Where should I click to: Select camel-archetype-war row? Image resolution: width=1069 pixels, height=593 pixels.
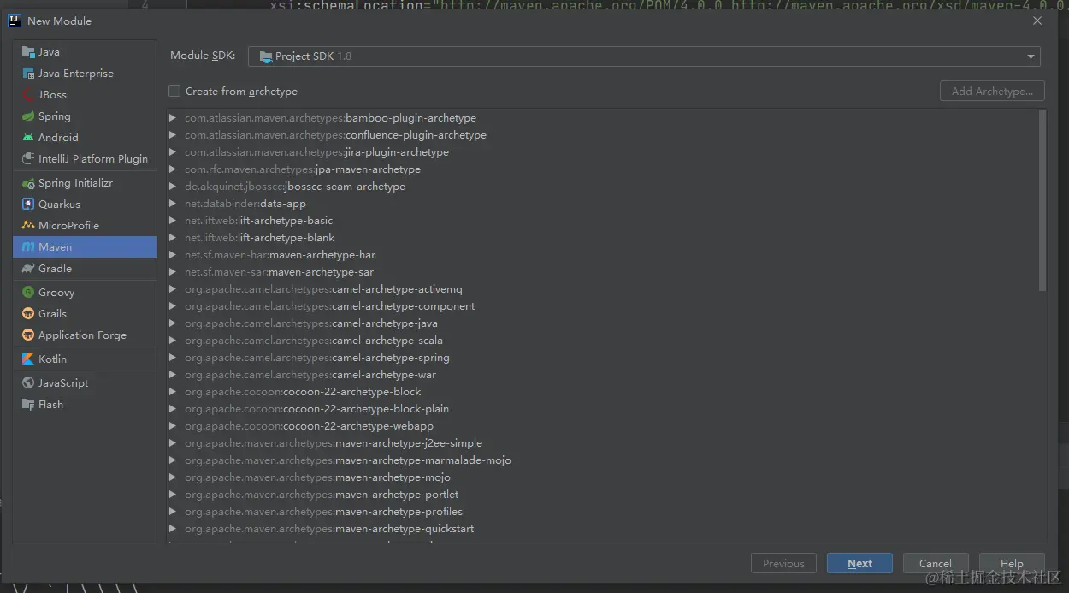coord(603,375)
